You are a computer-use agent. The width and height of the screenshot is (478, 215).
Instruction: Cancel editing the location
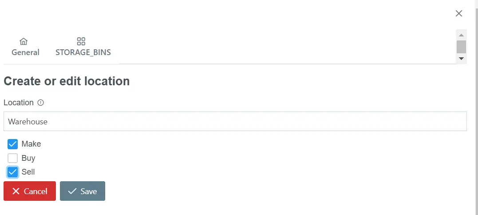(x=30, y=191)
